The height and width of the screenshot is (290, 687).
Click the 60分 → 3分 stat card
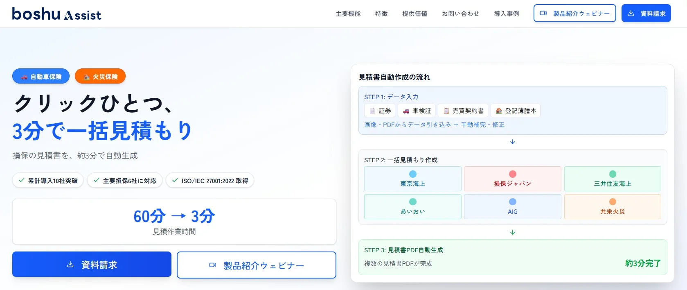coord(174,222)
